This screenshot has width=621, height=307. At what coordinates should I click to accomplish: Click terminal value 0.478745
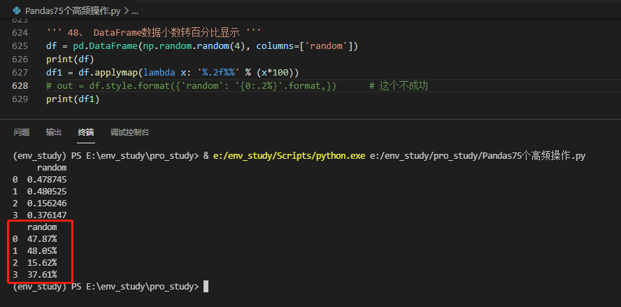tap(47, 180)
